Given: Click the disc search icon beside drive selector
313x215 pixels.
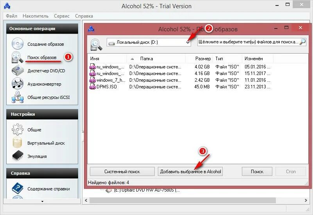Looking at the screenshot, I should point(96,45).
